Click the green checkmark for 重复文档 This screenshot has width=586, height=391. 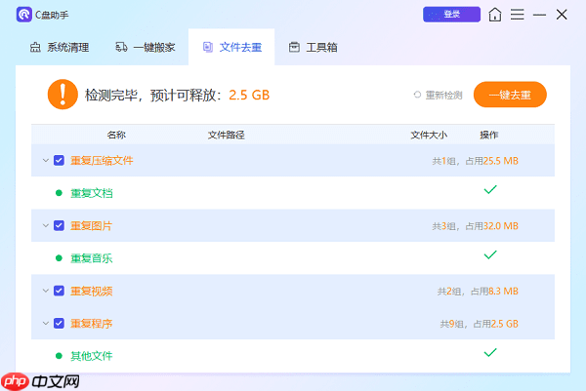click(490, 189)
